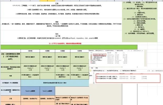Image resolution: width=163 pixels, height=105 pixels.
Task: Click the red note text above green banner
Action: click(65, 43)
